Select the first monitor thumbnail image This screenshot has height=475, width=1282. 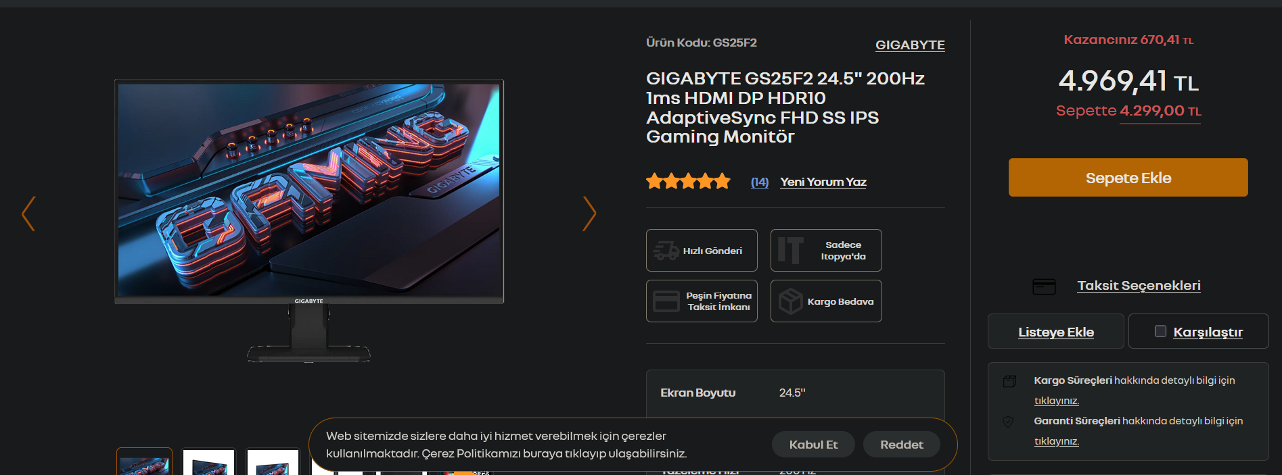(144, 461)
